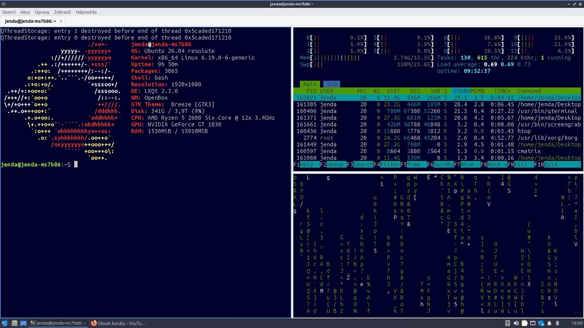Viewport: 584px width, 328px height.
Task: Open the Zobrazit menu
Action: point(63,12)
